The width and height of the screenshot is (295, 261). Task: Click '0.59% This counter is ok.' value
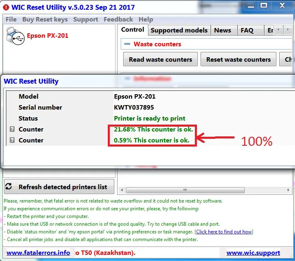152,140
